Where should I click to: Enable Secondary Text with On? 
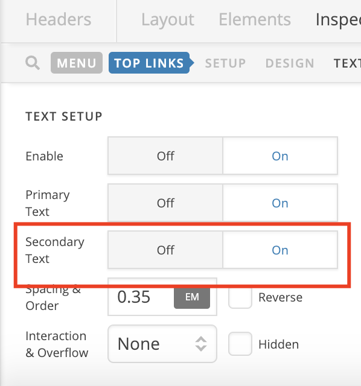coord(280,250)
